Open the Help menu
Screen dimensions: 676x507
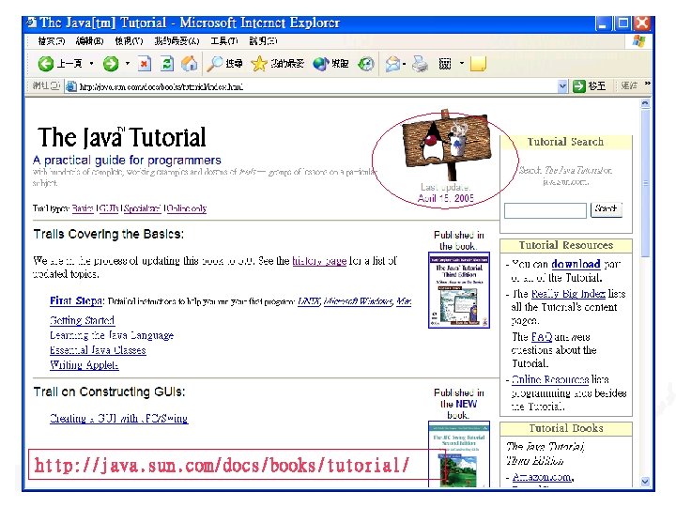263,41
